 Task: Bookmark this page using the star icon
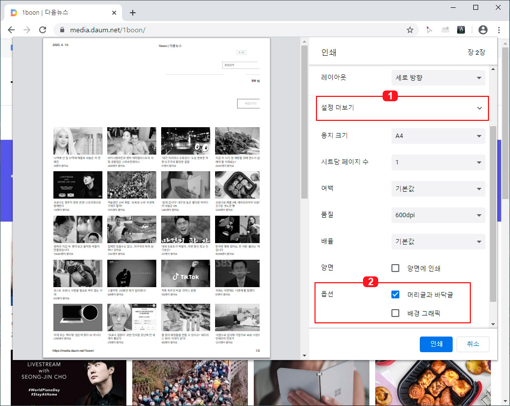pos(410,29)
